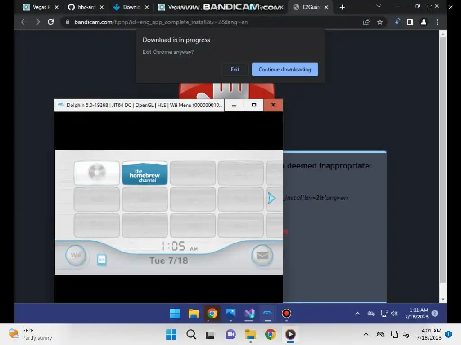Open File Explorer in the inner taskbar

point(194,313)
